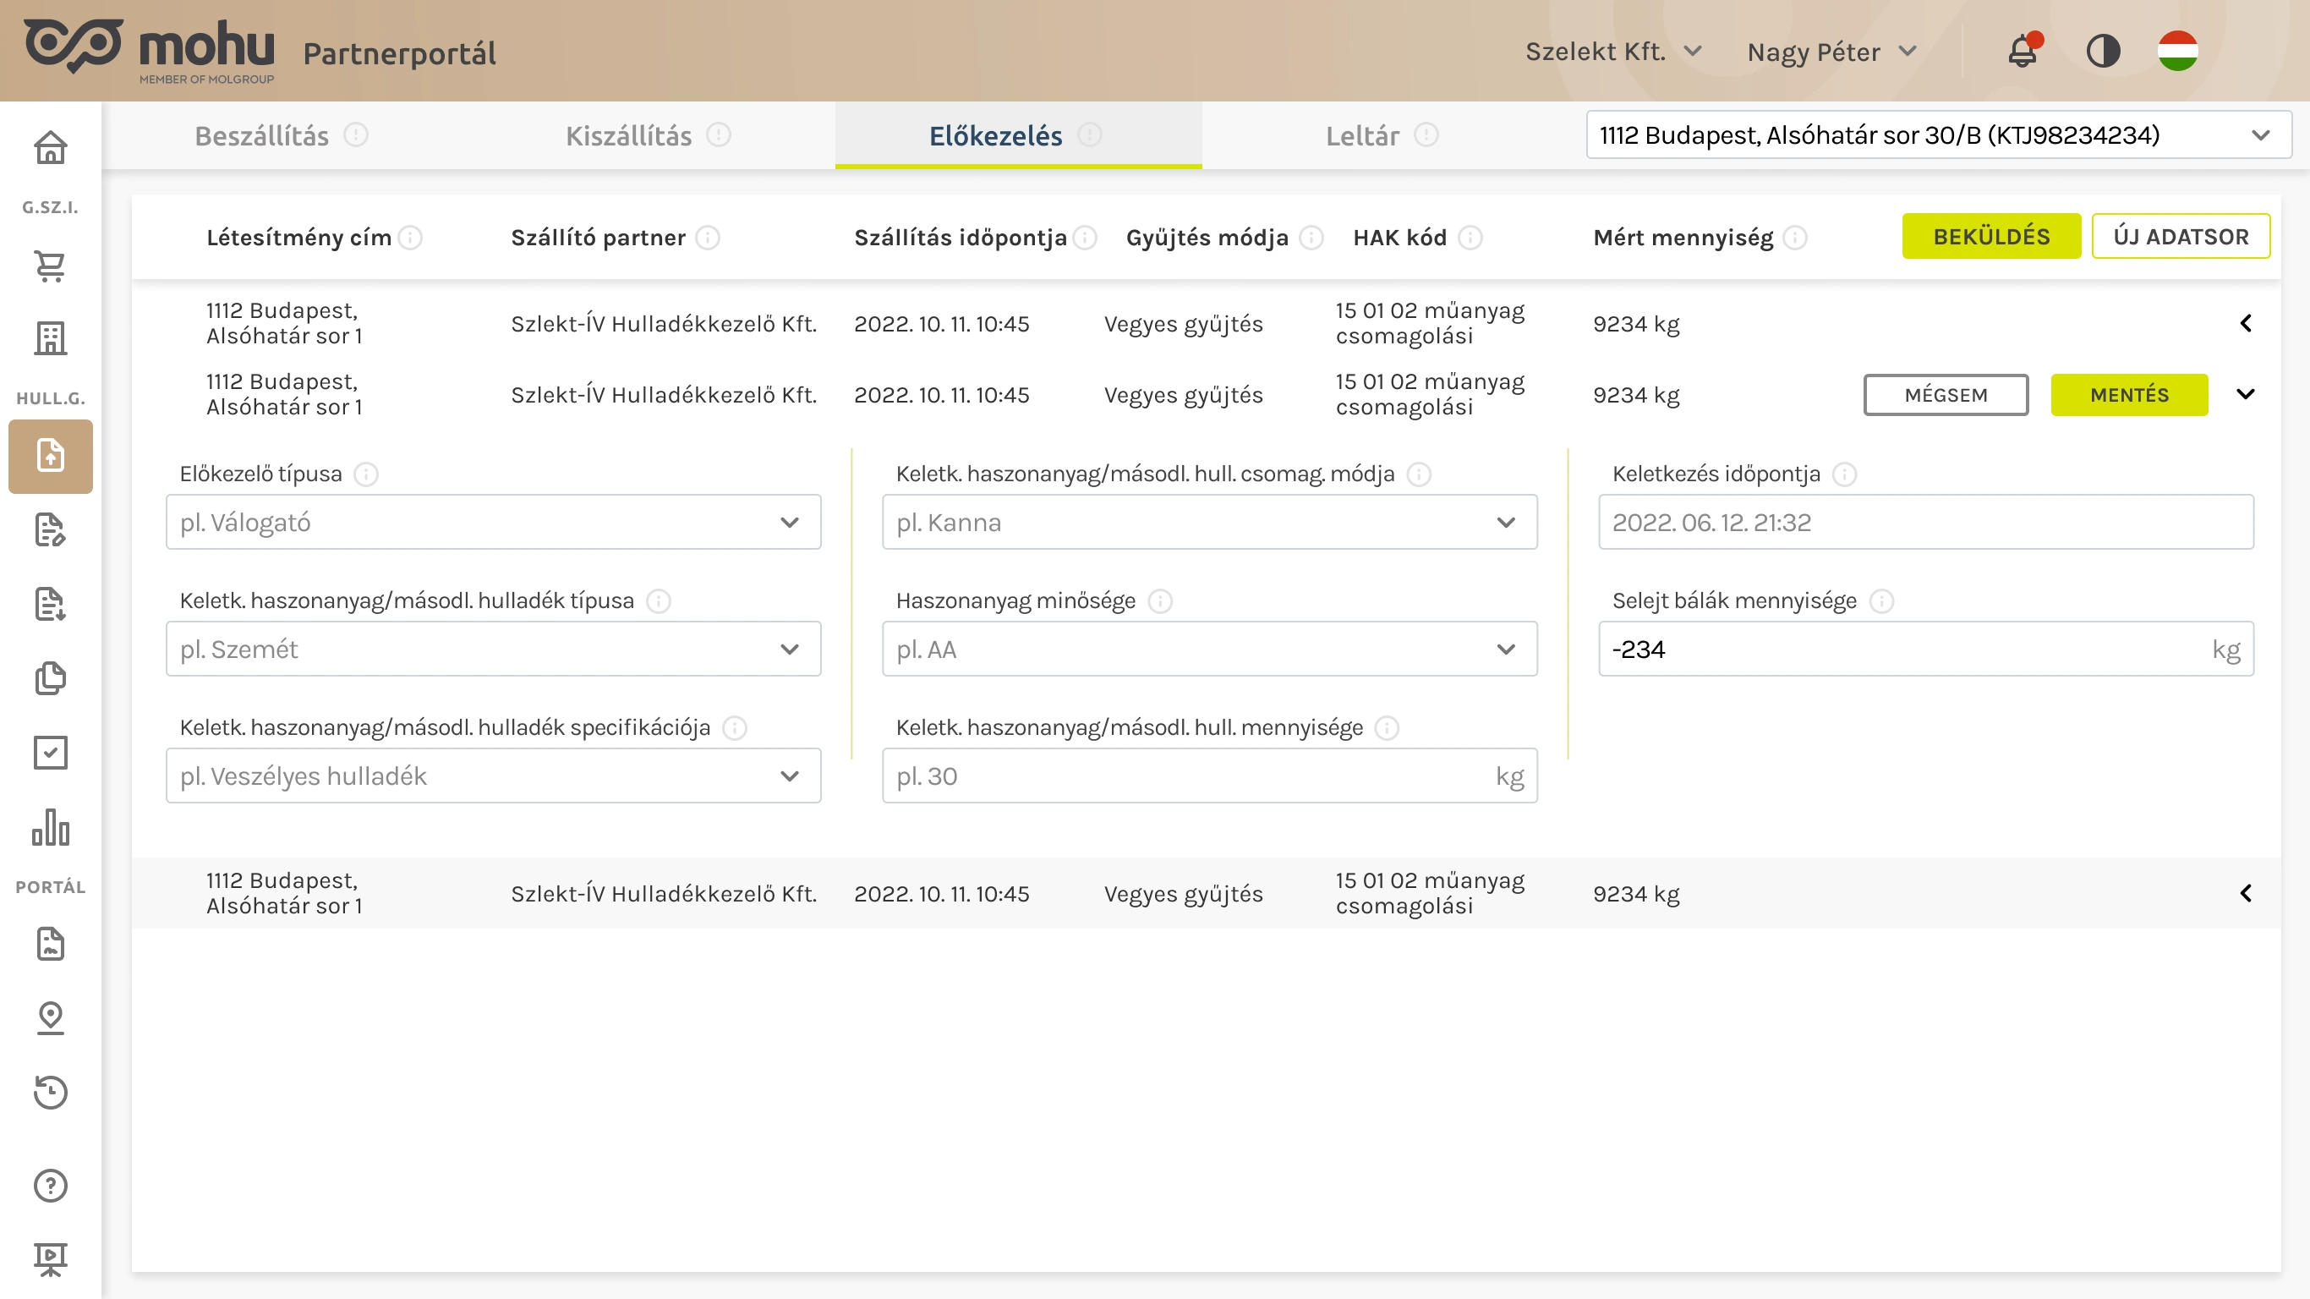Switch to the Leltár tab

pos(1362,135)
